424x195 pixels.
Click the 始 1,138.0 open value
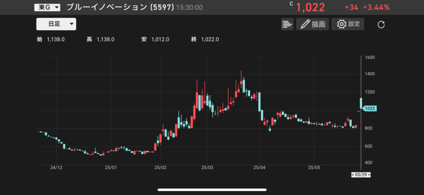[51, 40]
